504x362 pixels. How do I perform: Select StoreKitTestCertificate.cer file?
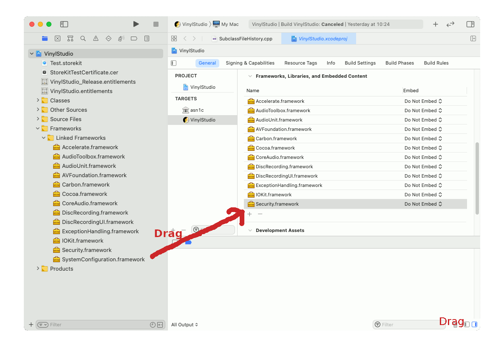pos(84,72)
